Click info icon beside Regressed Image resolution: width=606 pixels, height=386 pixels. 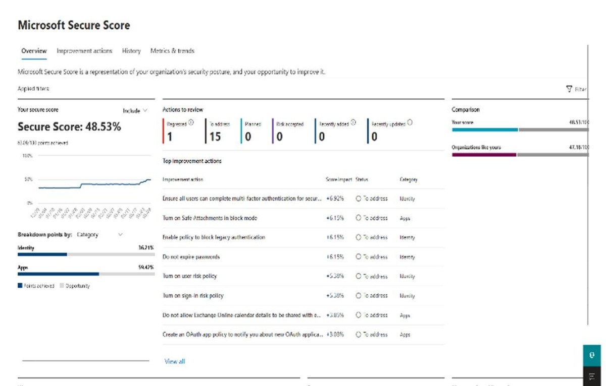[x=191, y=122]
